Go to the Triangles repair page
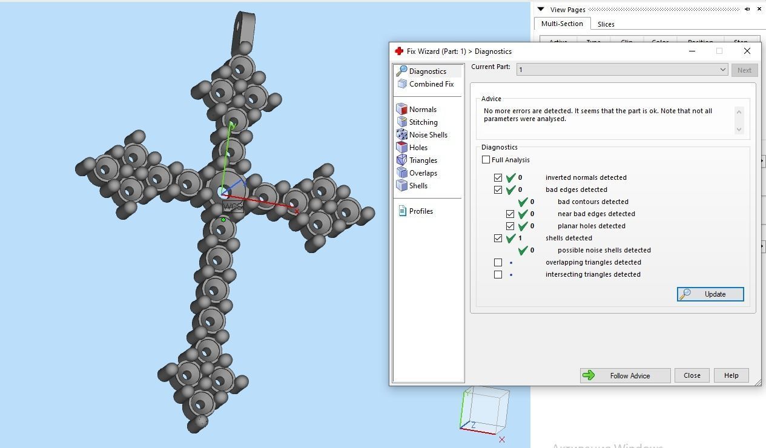 (417, 160)
